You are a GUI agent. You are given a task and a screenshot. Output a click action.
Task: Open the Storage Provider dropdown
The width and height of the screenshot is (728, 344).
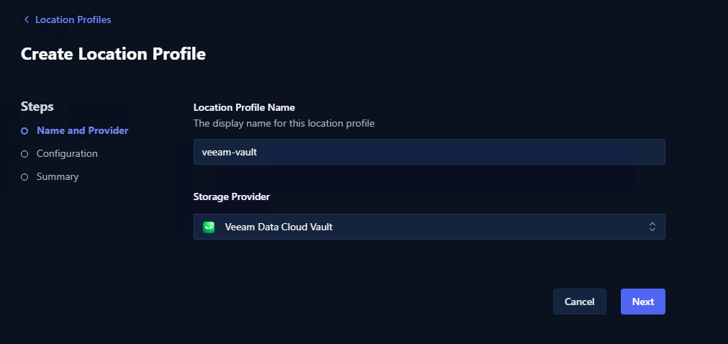coord(429,227)
